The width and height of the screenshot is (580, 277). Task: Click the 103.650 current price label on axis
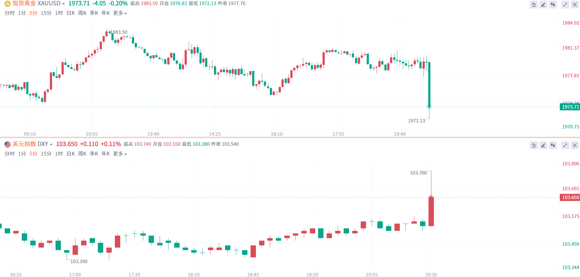click(570, 197)
